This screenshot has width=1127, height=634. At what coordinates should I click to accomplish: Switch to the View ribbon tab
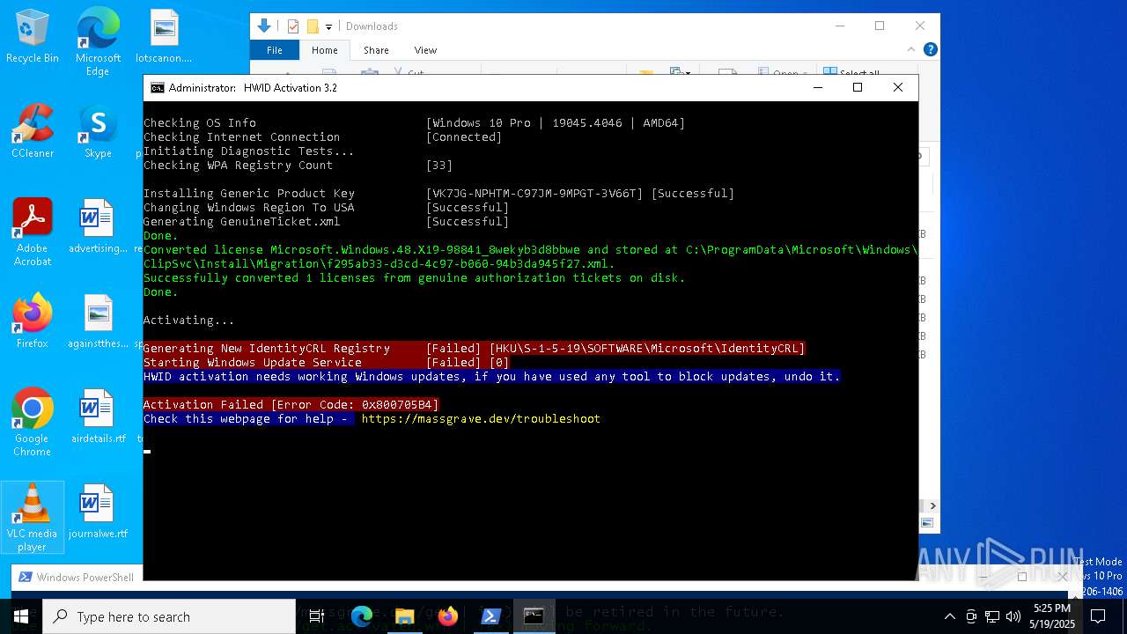pyautogui.click(x=425, y=50)
